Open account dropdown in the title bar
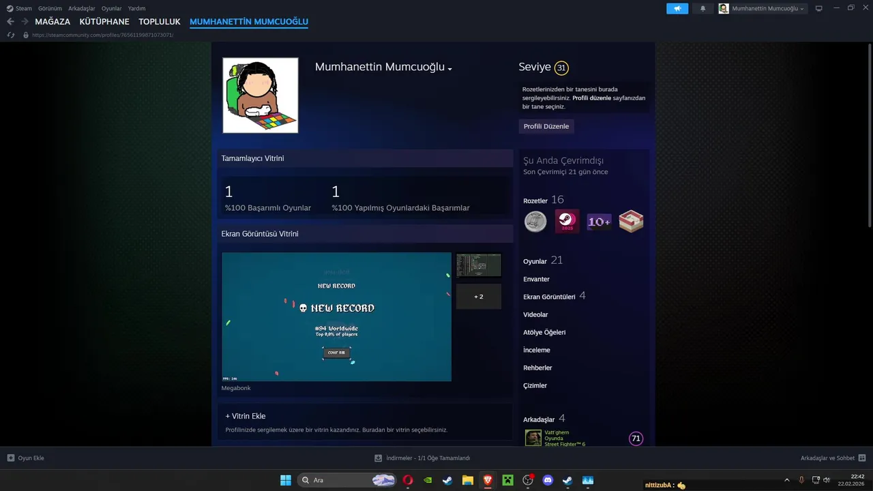Viewport: 873px width, 491px height. 762,8
